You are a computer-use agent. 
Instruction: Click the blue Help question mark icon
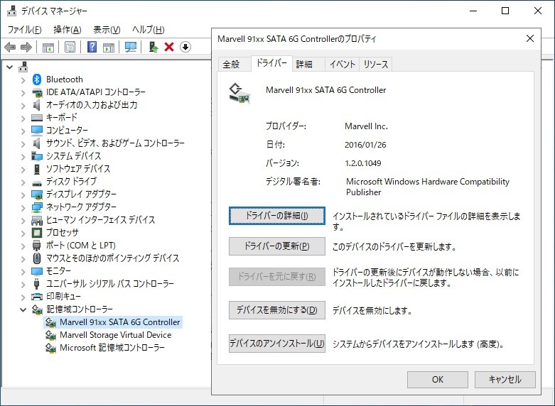pyautogui.click(x=92, y=47)
